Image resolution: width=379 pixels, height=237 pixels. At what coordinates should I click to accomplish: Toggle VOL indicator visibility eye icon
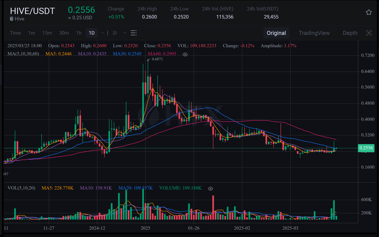click(211, 189)
